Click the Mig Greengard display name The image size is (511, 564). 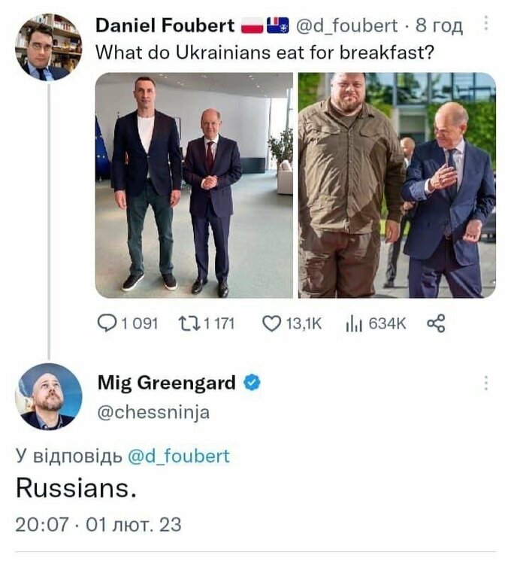pyautogui.click(x=166, y=383)
